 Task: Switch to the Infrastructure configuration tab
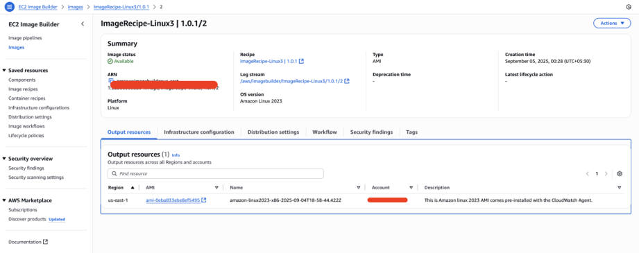coord(199,132)
